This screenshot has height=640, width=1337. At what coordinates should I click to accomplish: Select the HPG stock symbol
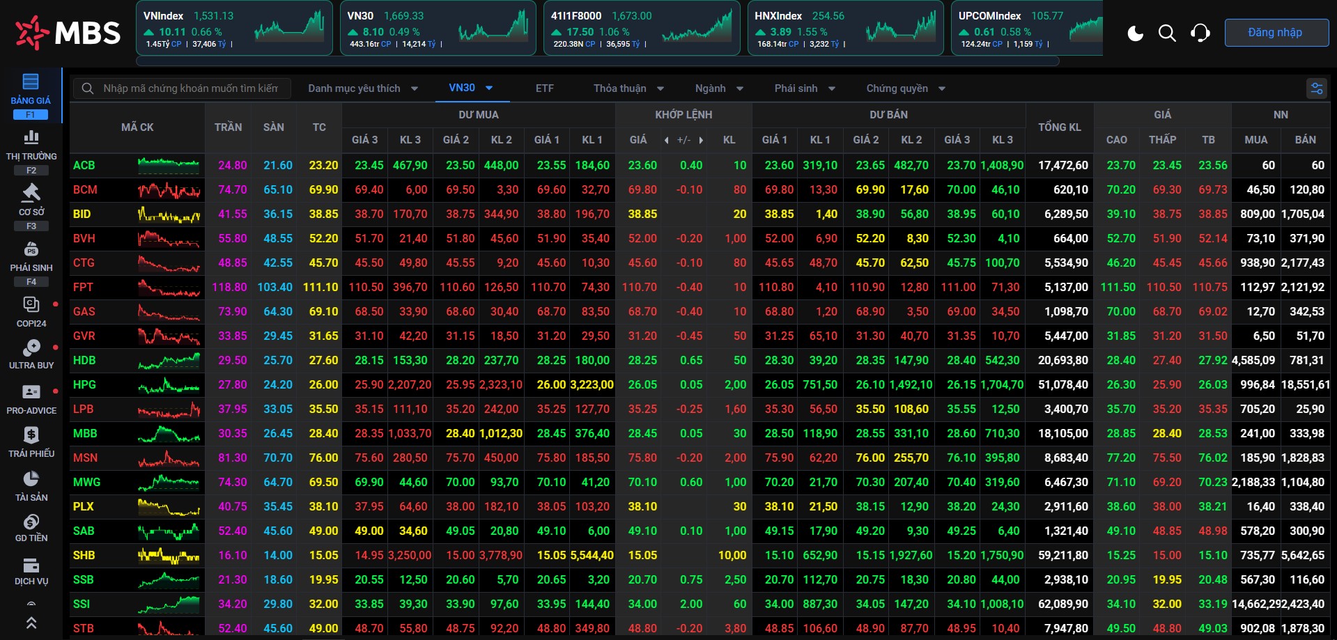pyautogui.click(x=84, y=384)
